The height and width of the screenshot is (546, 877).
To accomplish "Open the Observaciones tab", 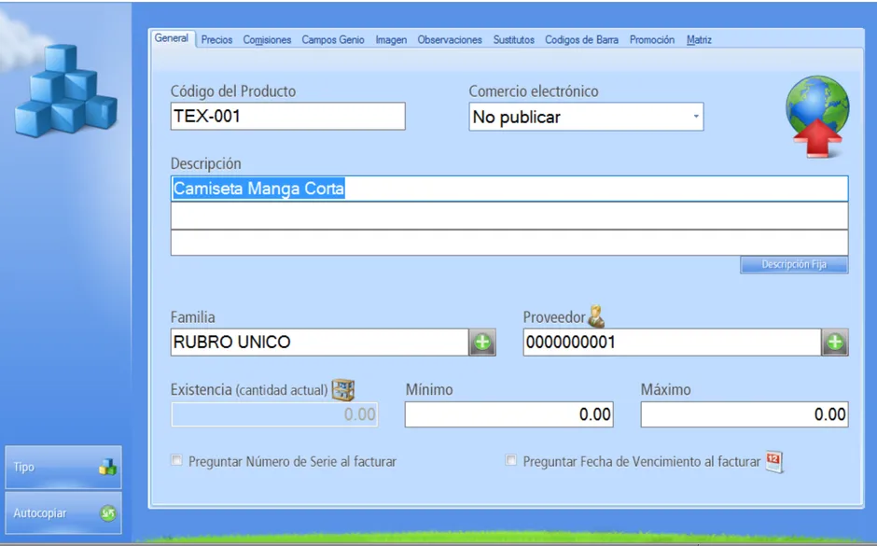I will (x=450, y=40).
